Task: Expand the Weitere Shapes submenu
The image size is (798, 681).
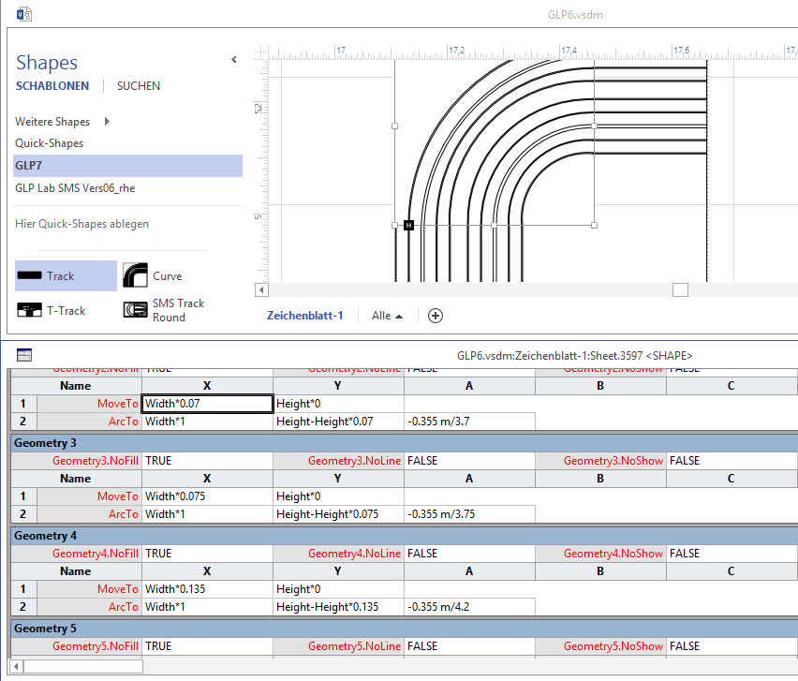Action: (x=107, y=122)
